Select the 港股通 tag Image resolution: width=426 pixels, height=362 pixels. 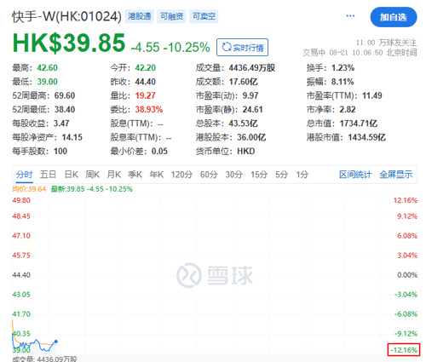[139, 16]
